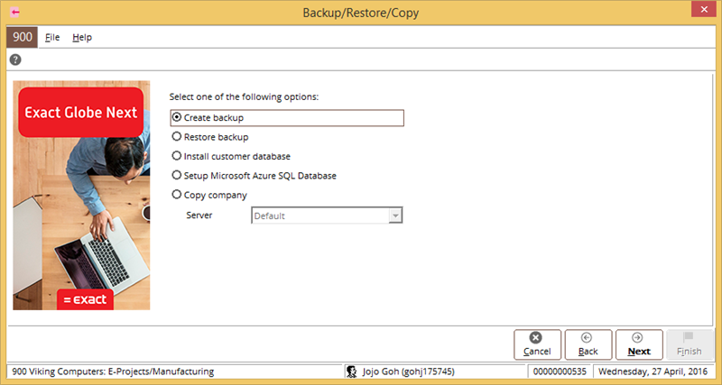The image size is (722, 385).
Task: Click the 0000000535 status bar value
Action: (x=560, y=371)
